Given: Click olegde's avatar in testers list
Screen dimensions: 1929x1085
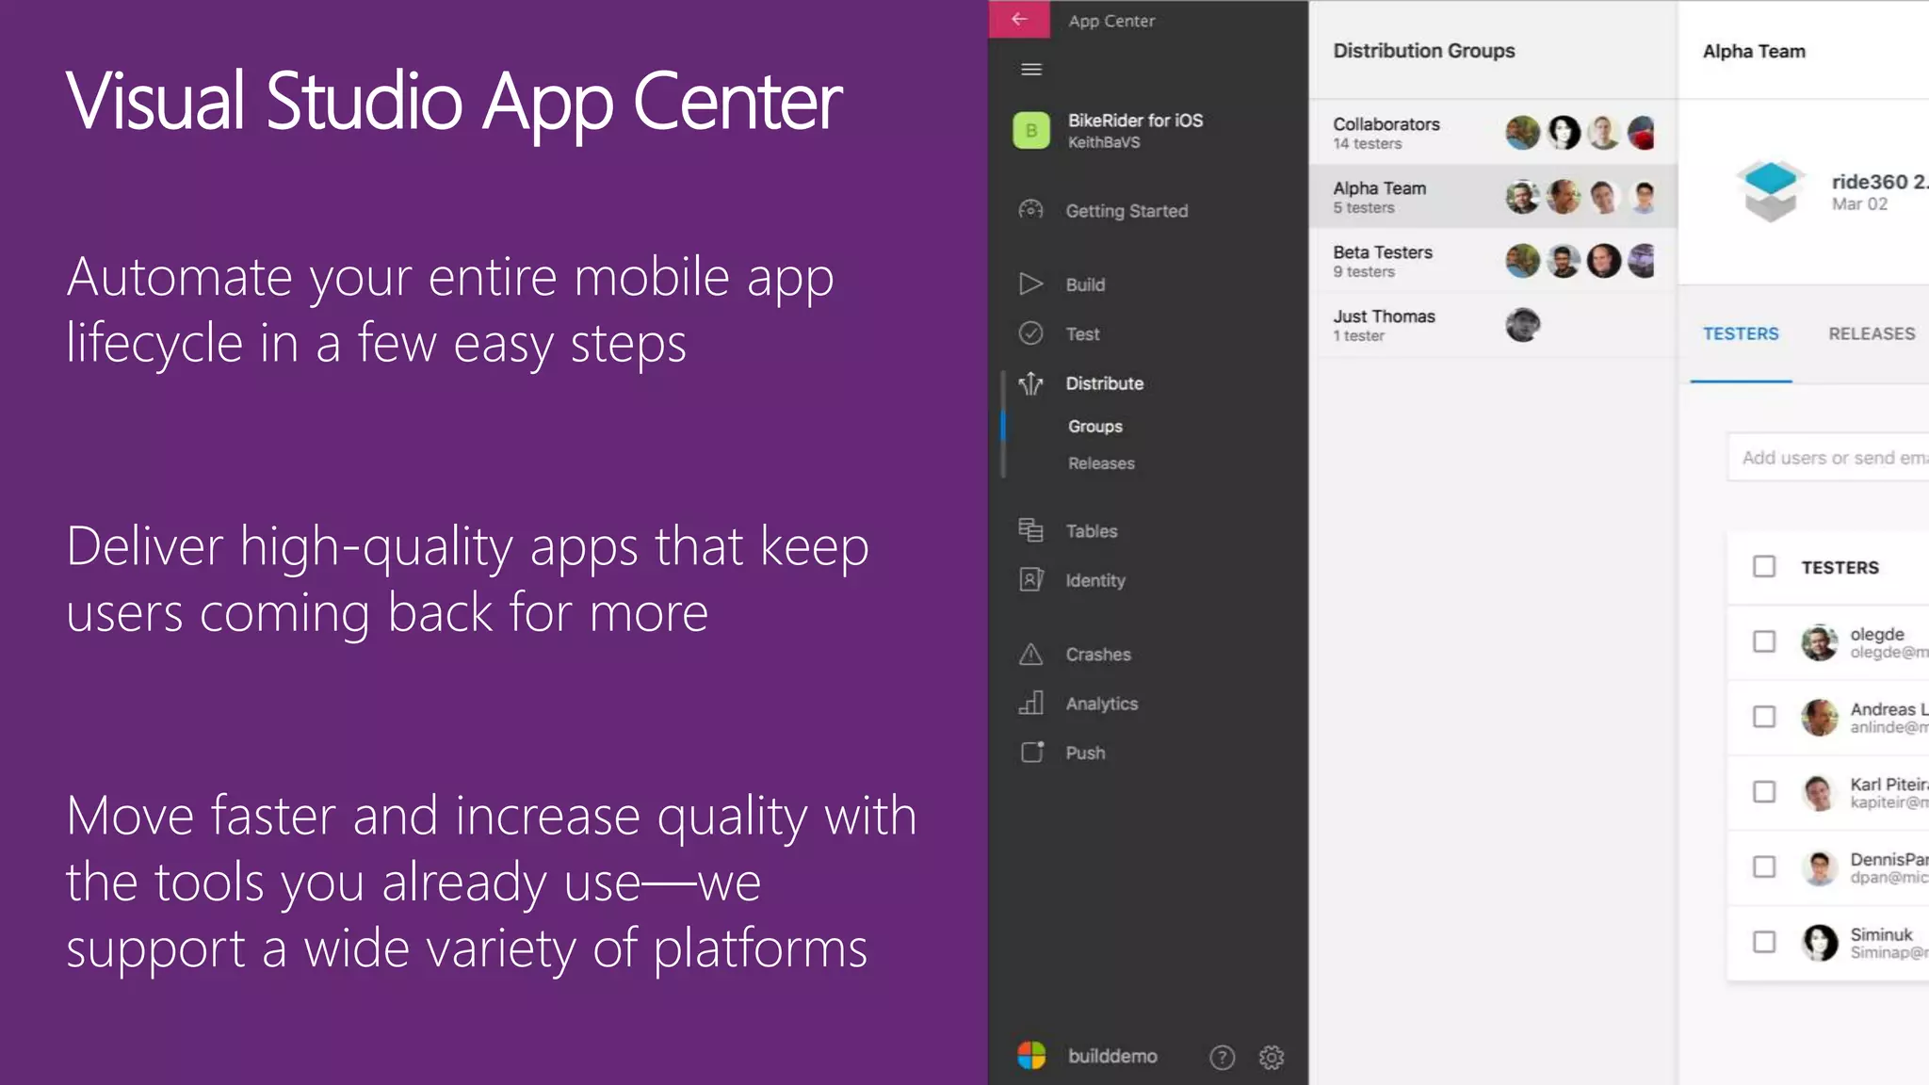Looking at the screenshot, I should (x=1820, y=642).
